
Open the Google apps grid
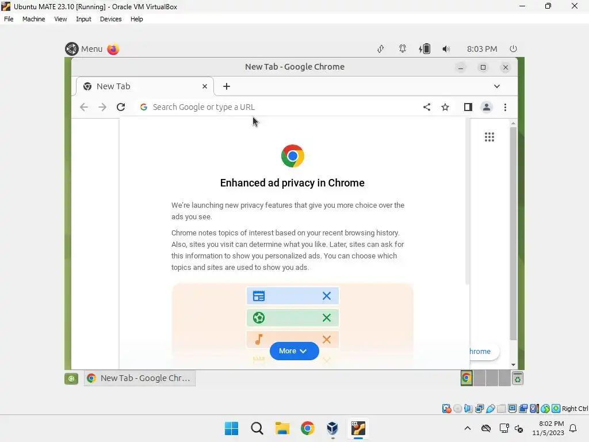pos(489,137)
